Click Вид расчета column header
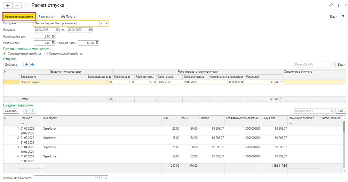This screenshot has height=182, width=348. point(53,77)
